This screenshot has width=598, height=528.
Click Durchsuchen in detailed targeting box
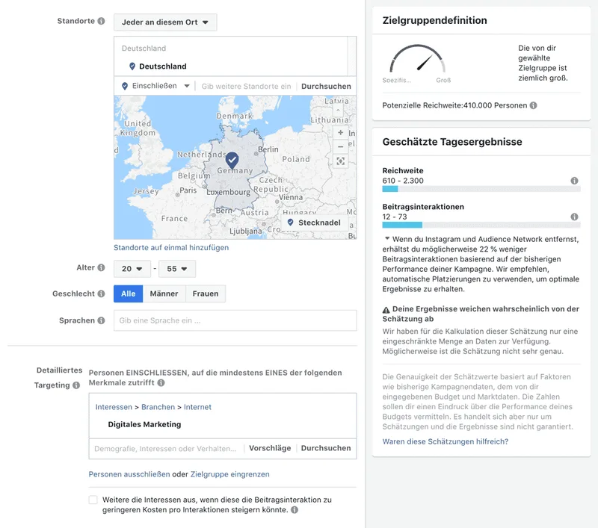click(x=326, y=448)
